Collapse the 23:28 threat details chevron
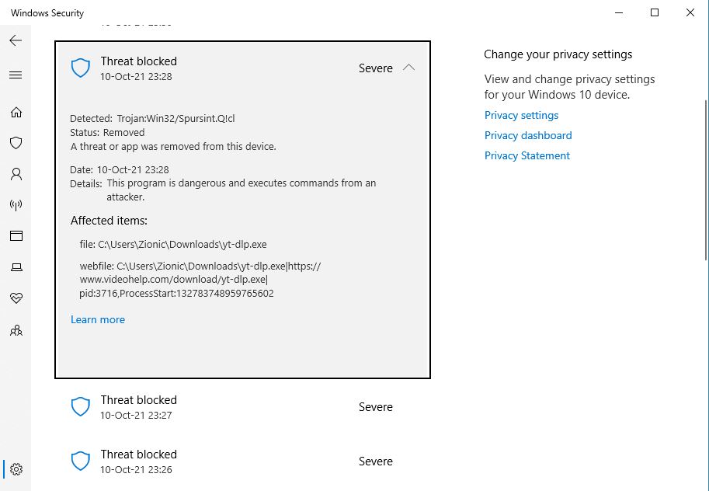The image size is (709, 491). 409,68
